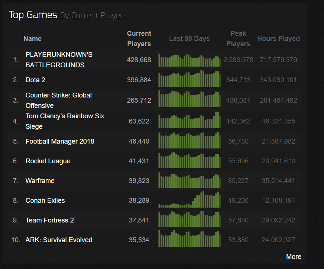Click peak players value 56,730
This screenshot has height=269, width=324.
pyautogui.click(x=238, y=141)
